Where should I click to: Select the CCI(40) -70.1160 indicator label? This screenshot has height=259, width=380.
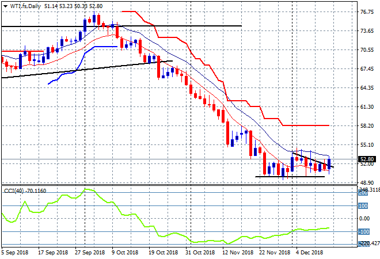click(25, 191)
